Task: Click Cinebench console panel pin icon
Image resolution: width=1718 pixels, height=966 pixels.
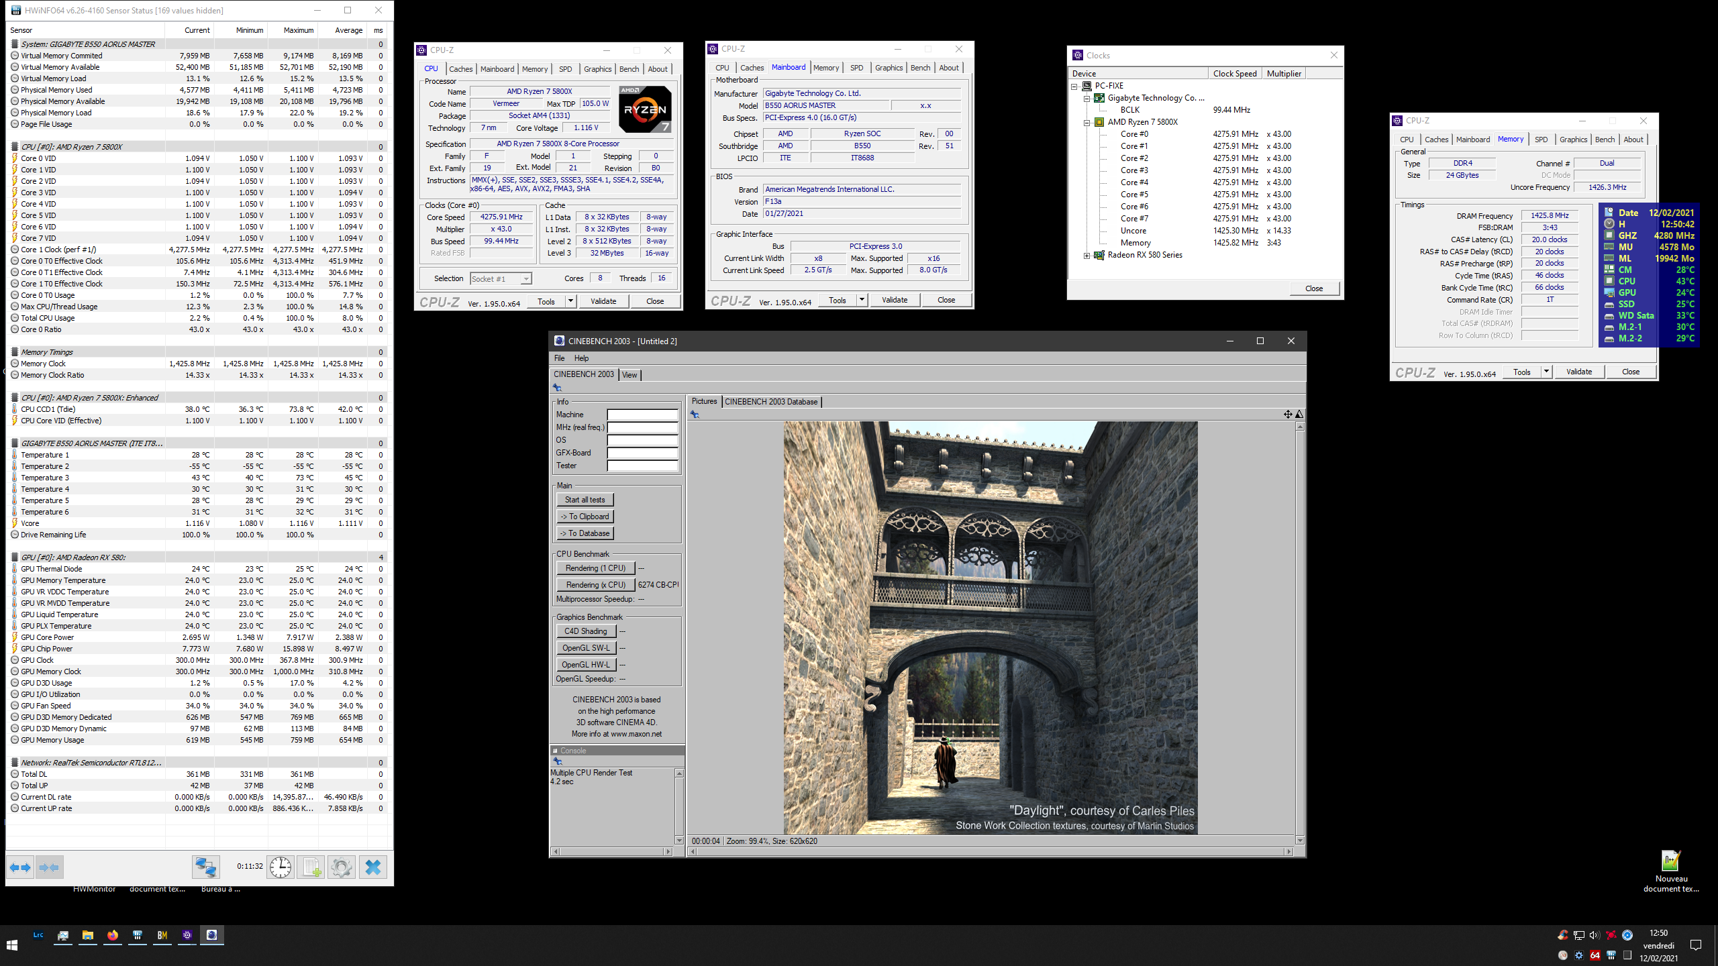Action: click(557, 761)
